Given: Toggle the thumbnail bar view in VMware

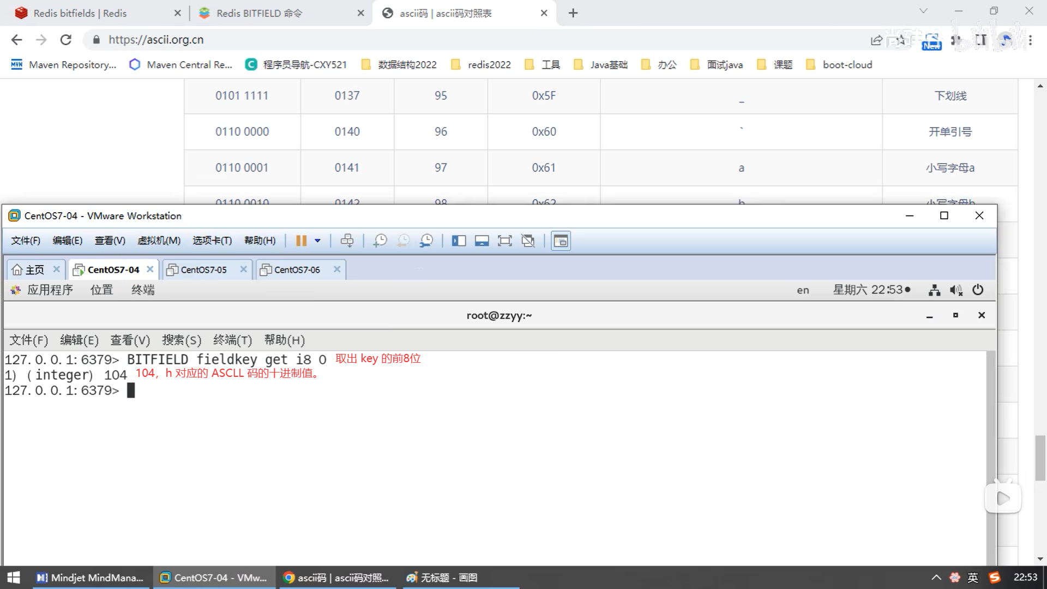Looking at the screenshot, I should [x=482, y=241].
